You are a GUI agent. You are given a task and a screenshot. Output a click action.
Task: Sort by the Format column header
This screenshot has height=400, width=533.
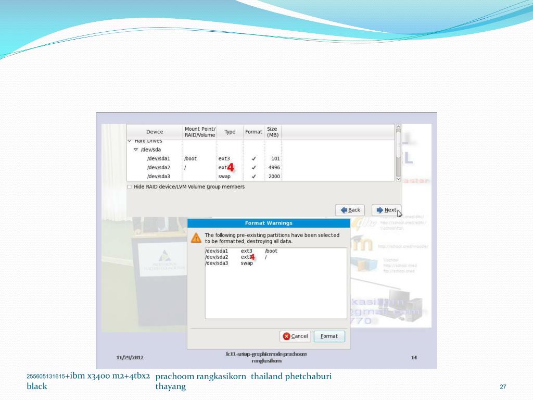tap(253, 132)
